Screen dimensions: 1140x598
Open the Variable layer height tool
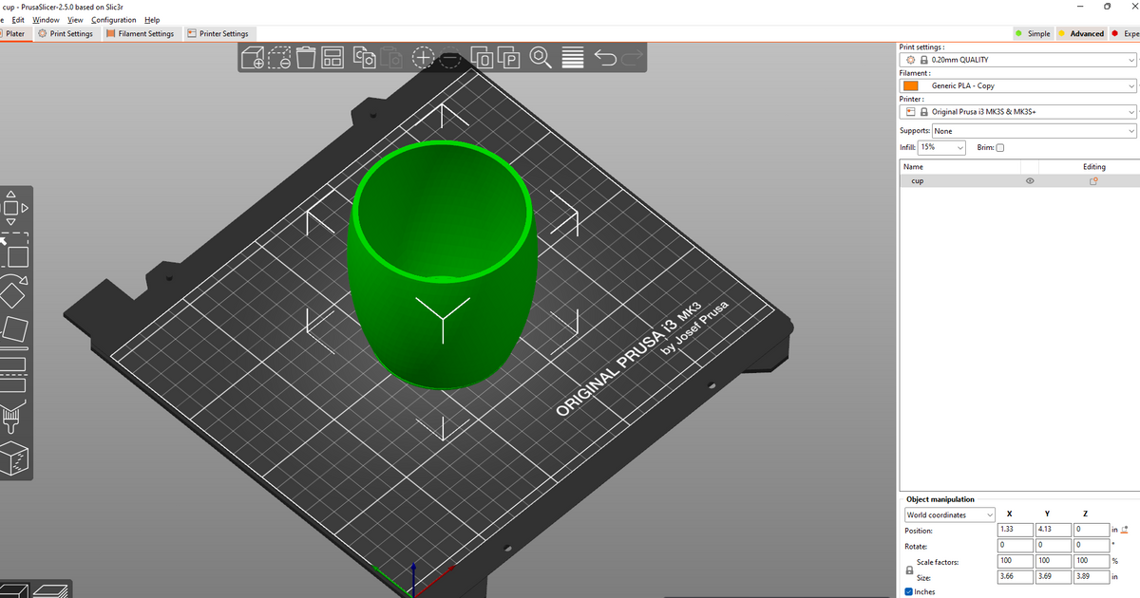pyautogui.click(x=572, y=58)
